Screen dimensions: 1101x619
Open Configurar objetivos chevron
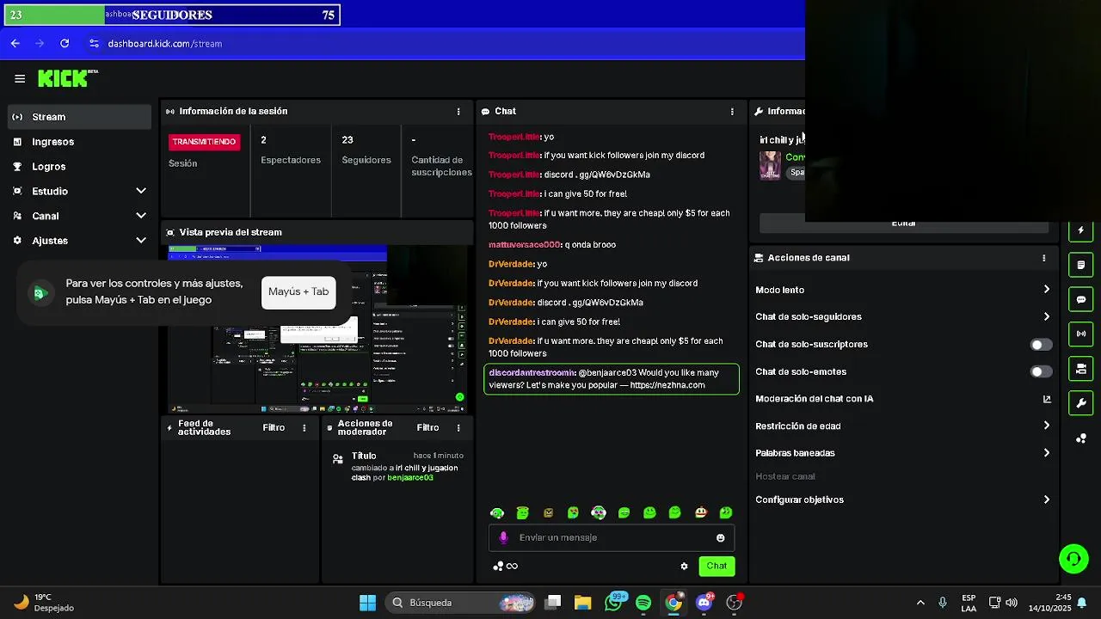tap(1046, 499)
